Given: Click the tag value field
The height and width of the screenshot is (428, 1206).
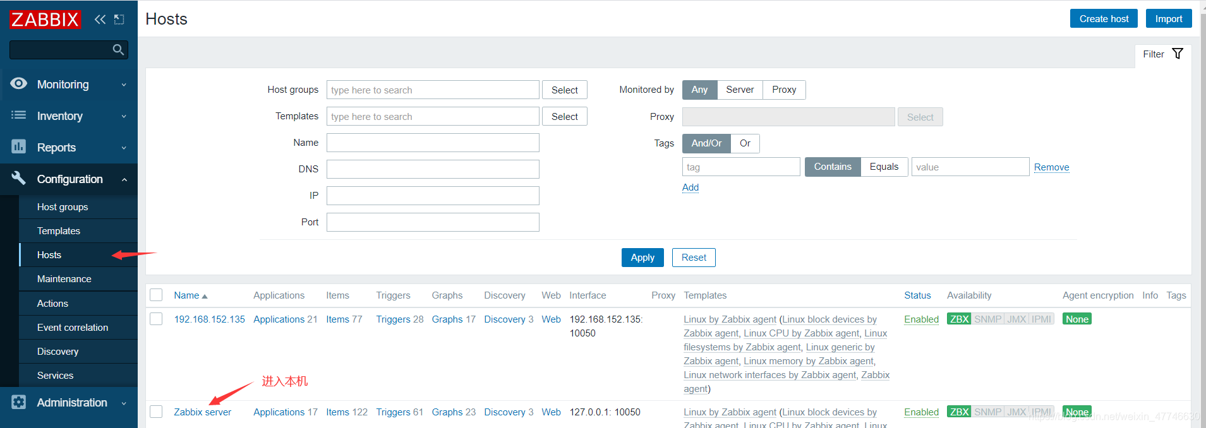Looking at the screenshot, I should (x=970, y=167).
